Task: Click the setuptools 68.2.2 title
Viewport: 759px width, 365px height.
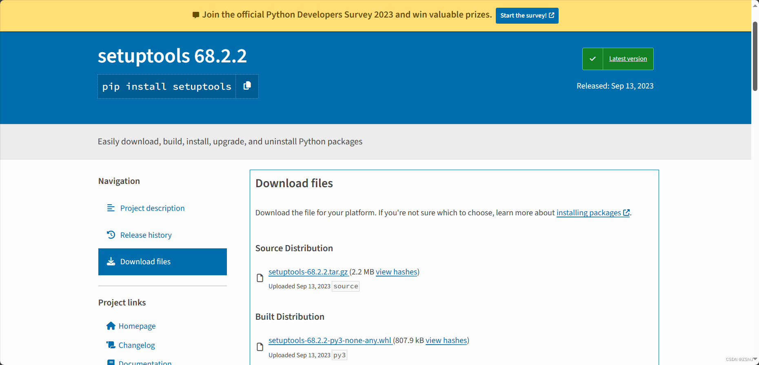Action: pos(172,56)
